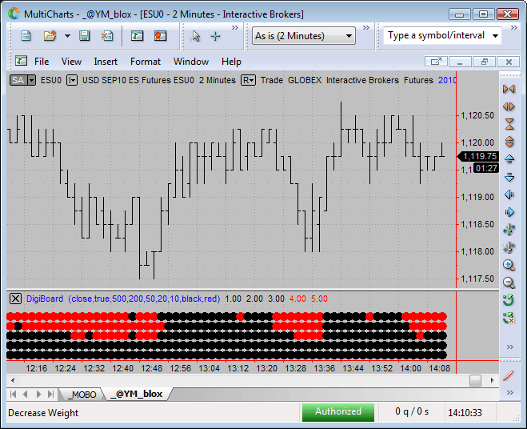Screen dimensions: 527x429
Task: Click the green reset scale icon
Action: [509, 300]
